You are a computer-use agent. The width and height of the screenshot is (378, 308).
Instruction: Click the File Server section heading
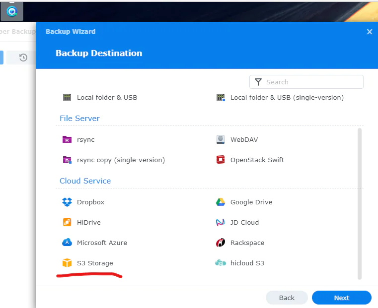click(79, 119)
